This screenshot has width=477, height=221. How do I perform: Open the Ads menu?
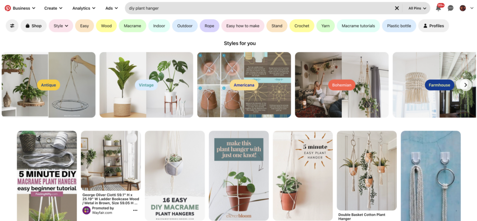pyautogui.click(x=112, y=8)
